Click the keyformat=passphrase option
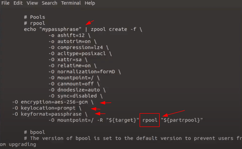The height and width of the screenshot is (149, 242). coord(51,114)
